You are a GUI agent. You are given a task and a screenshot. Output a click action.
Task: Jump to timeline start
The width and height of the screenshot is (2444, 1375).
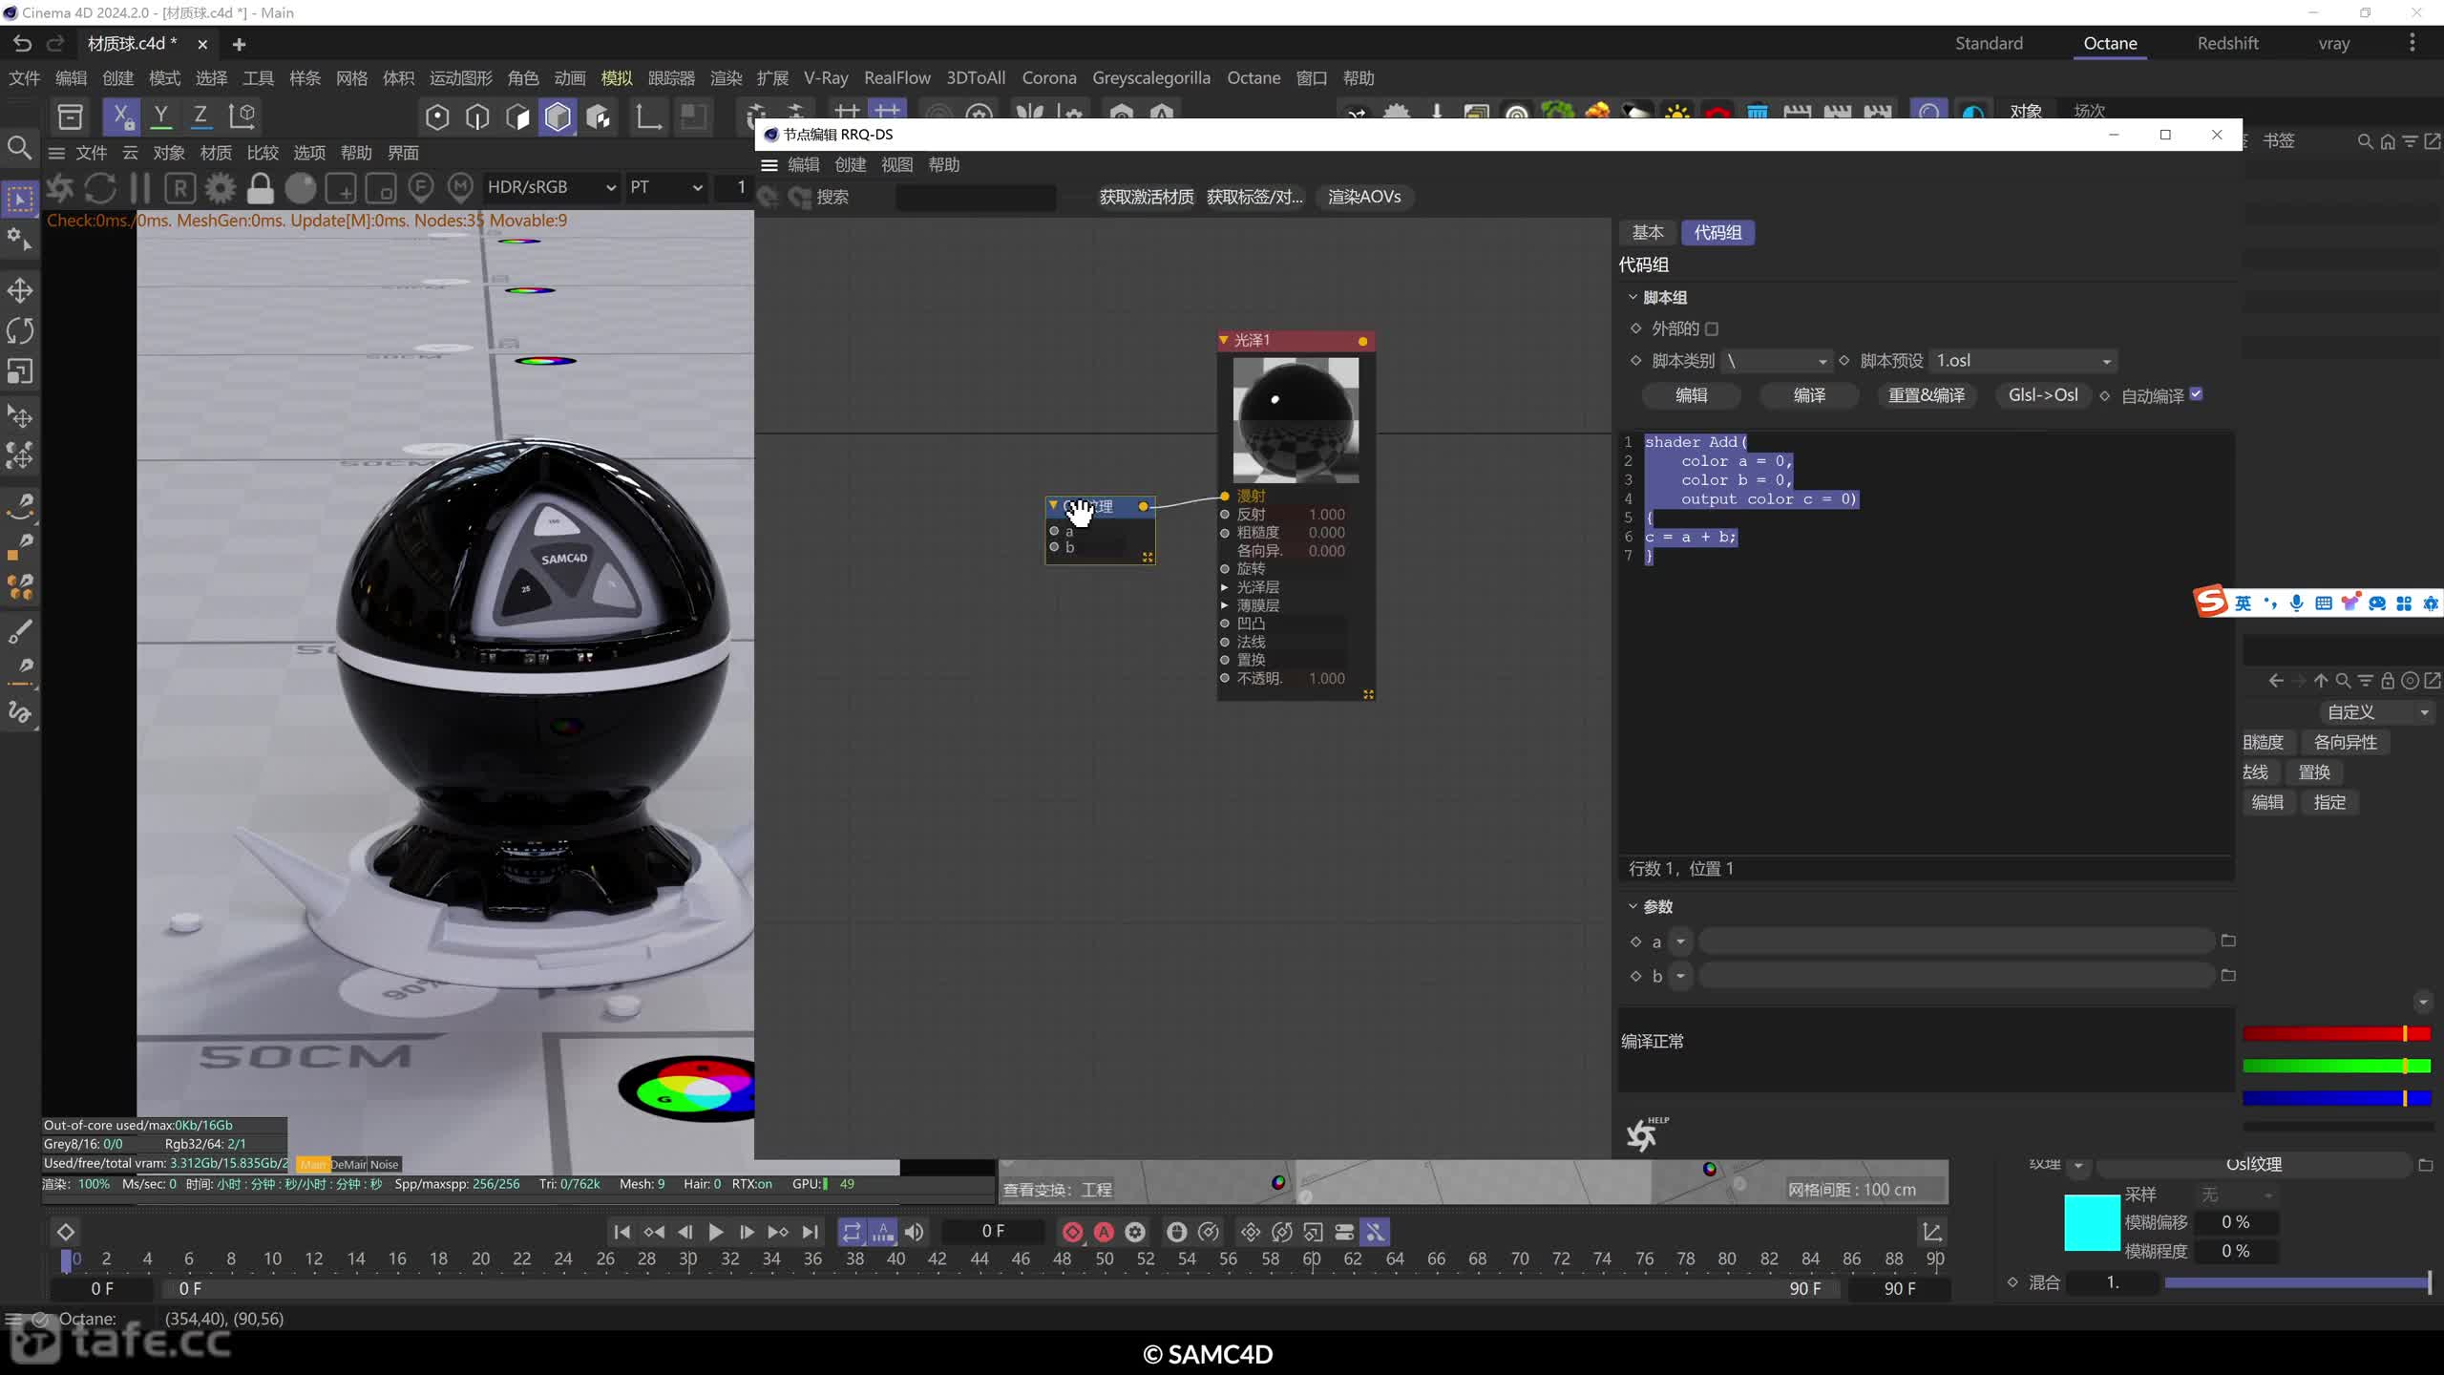(x=622, y=1232)
